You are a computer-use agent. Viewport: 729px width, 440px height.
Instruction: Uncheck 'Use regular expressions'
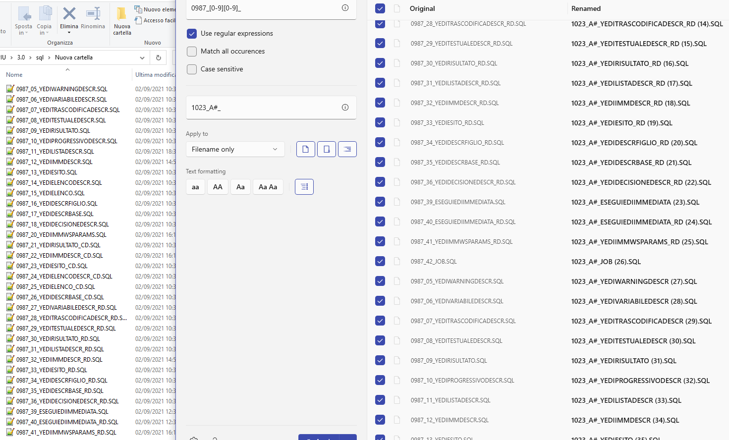coord(192,33)
